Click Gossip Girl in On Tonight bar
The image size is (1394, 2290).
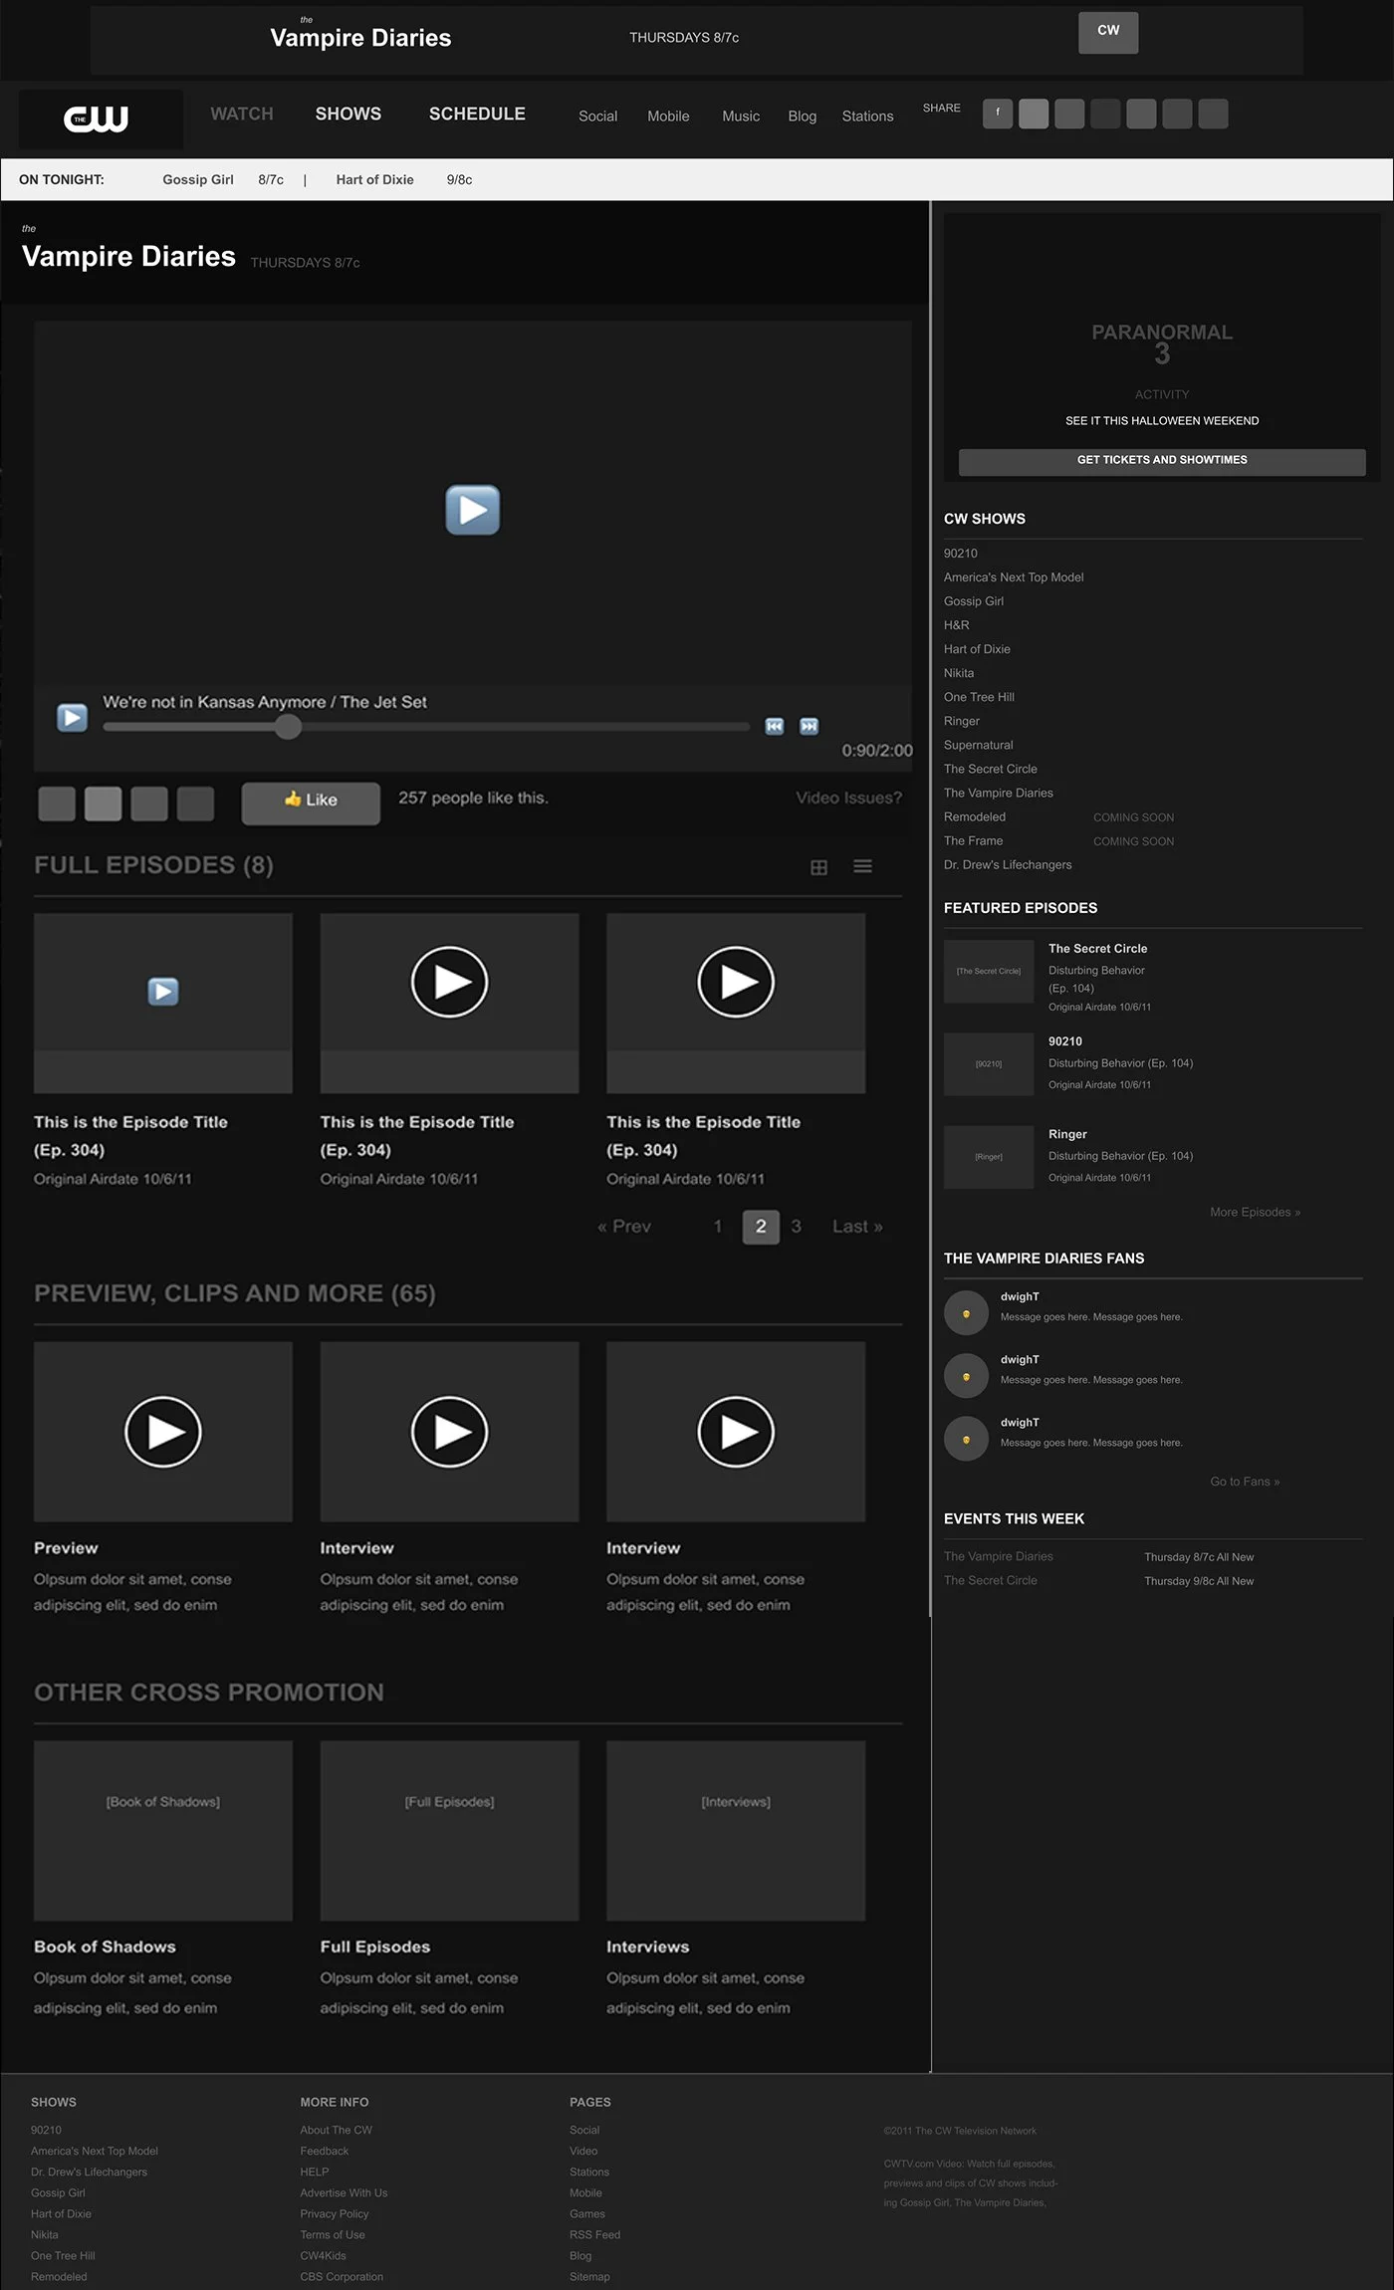[198, 179]
